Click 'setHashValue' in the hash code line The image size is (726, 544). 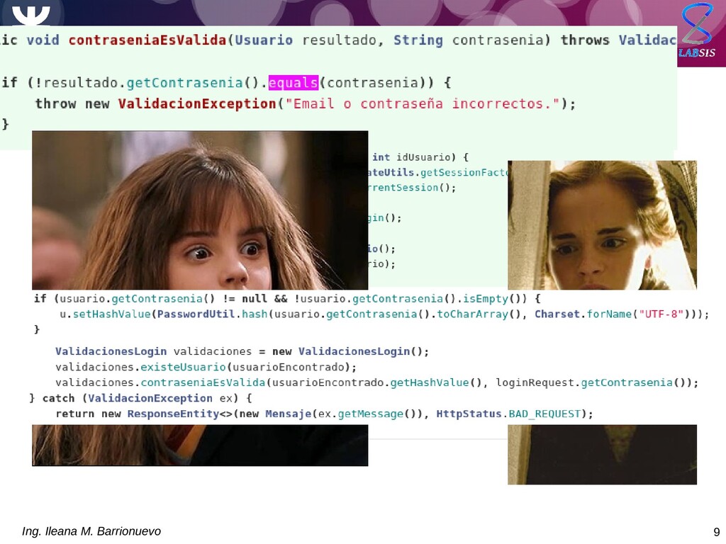tap(111, 314)
